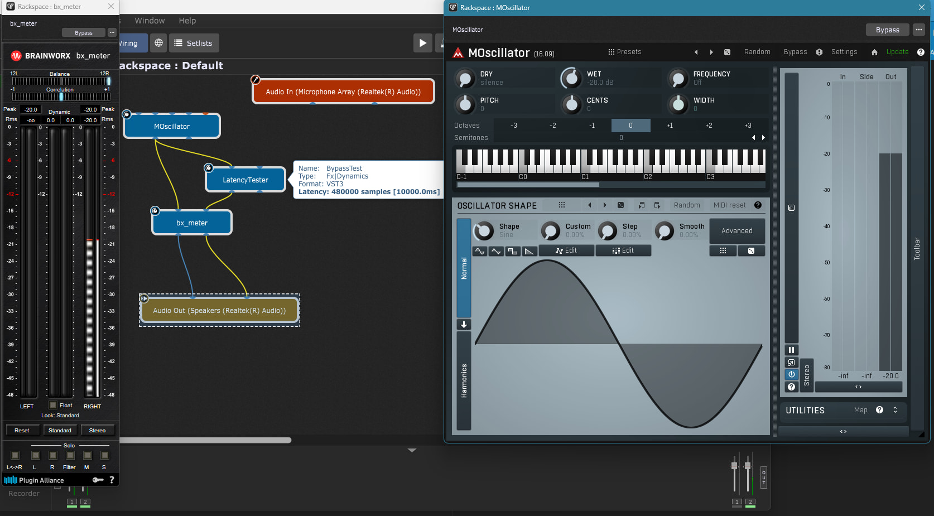Pick the sawtooth wave shape icon

pyautogui.click(x=529, y=251)
